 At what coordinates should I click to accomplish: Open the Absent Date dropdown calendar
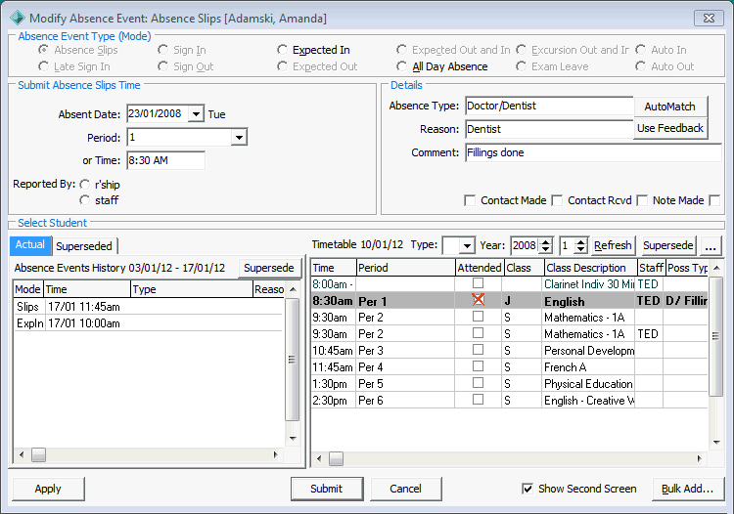(196, 114)
